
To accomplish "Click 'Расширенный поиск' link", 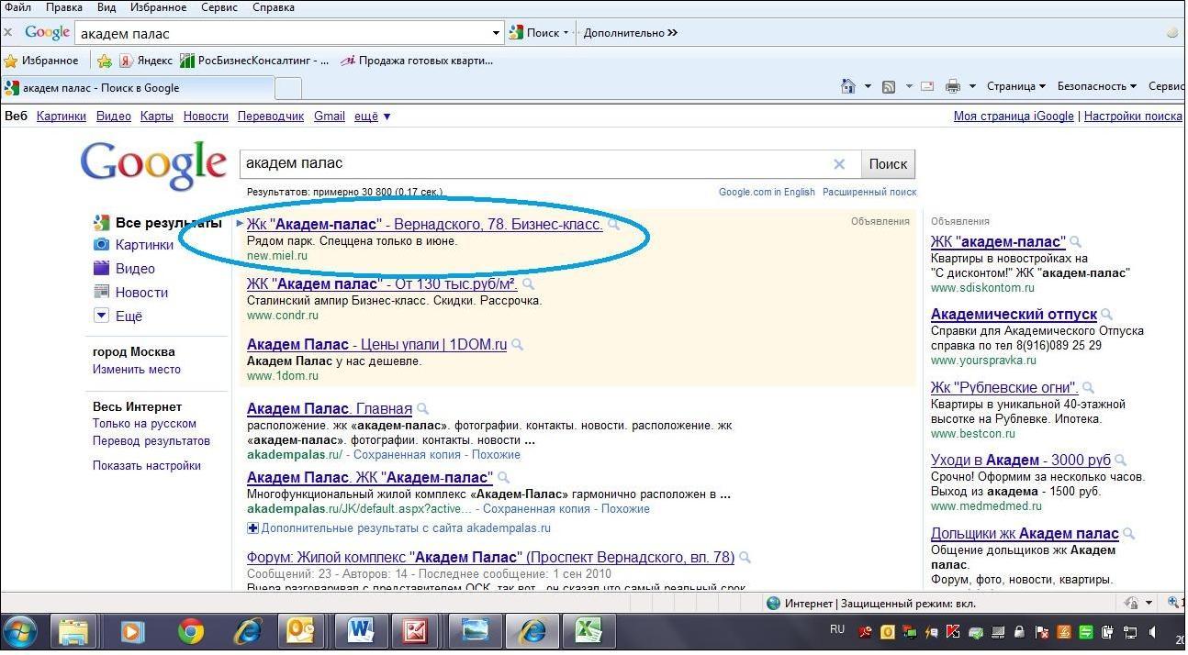I will coord(869,192).
